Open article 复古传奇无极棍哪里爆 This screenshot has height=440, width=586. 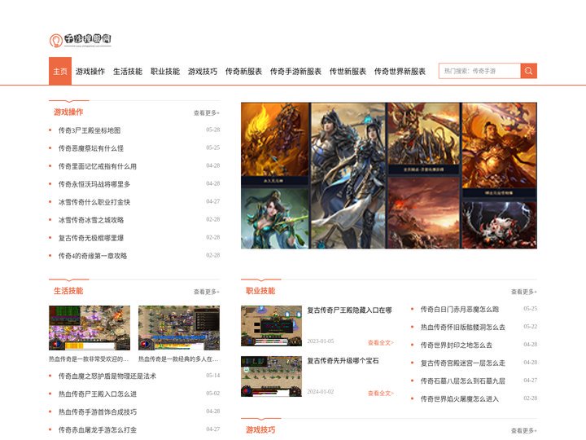click(x=91, y=238)
